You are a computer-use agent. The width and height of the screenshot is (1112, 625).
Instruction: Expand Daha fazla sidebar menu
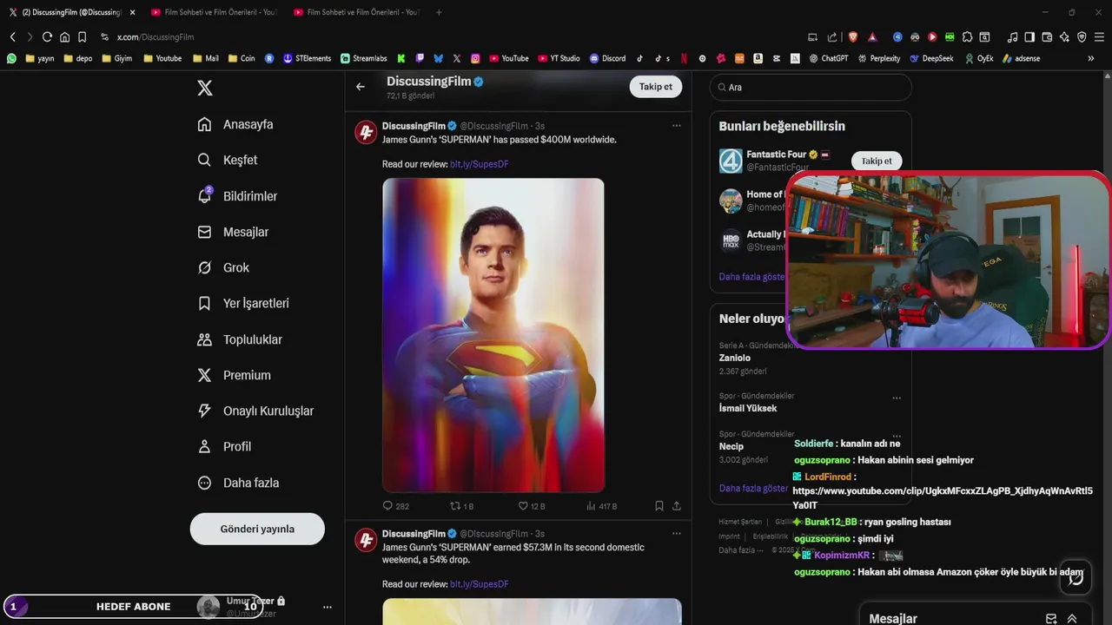238,483
